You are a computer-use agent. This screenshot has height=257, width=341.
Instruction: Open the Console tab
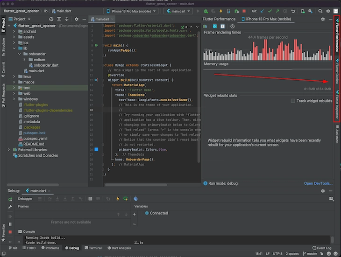[x=27, y=232]
